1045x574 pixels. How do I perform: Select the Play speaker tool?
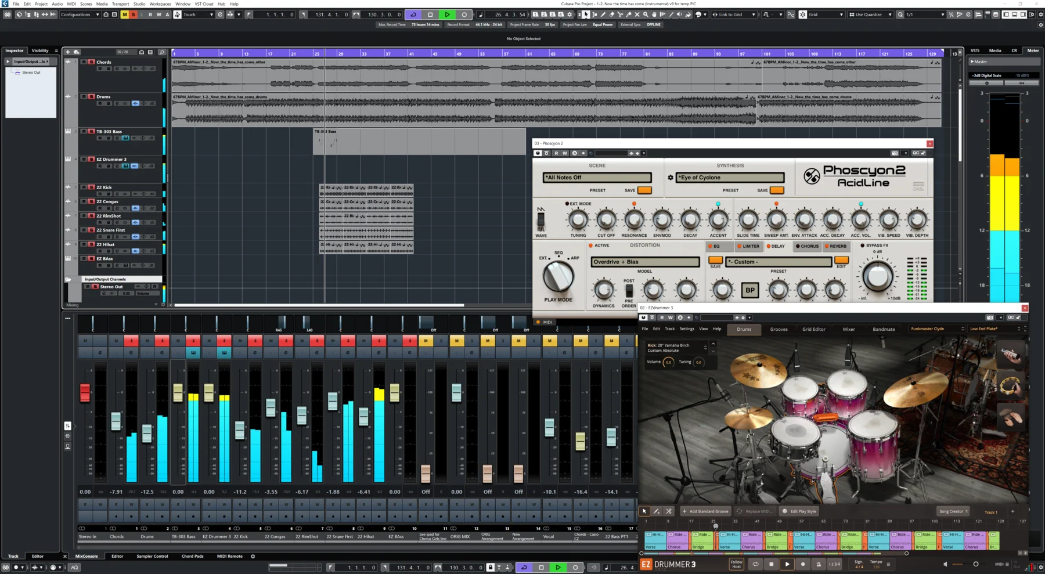pyautogui.click(x=679, y=15)
